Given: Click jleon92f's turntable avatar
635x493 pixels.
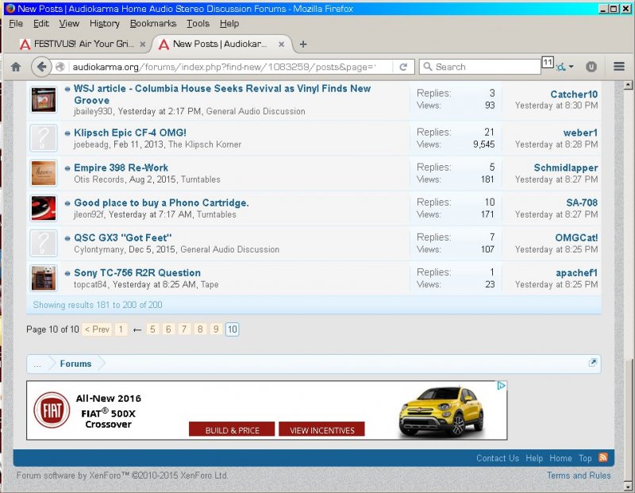Looking at the screenshot, I should coord(44,208).
